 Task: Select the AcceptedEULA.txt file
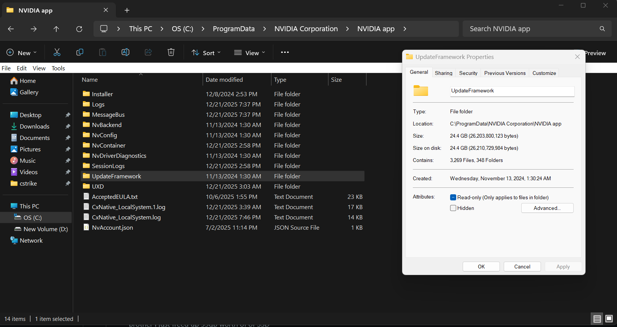(x=223, y=197)
